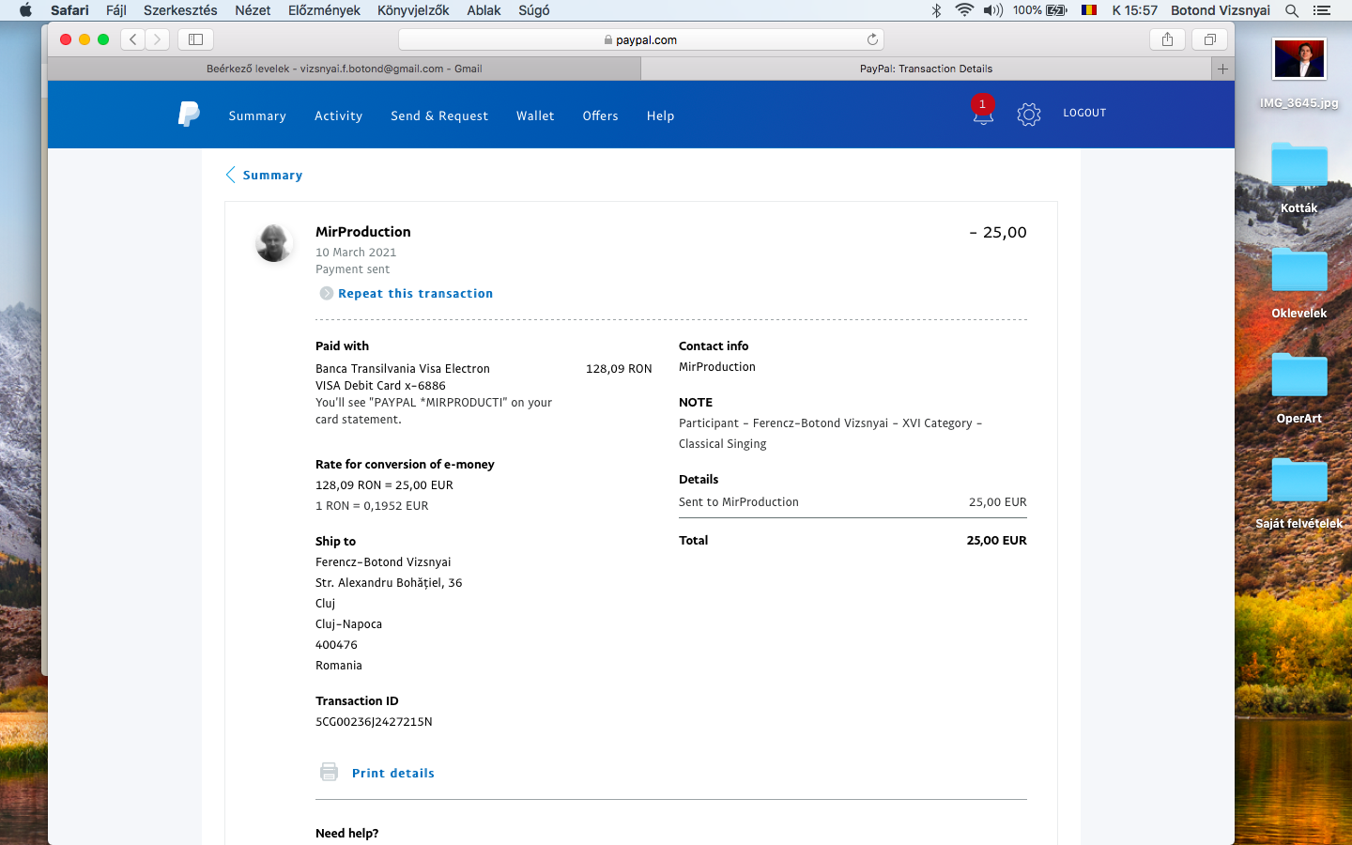Open Spotlight search in menu bar

click(x=1292, y=10)
